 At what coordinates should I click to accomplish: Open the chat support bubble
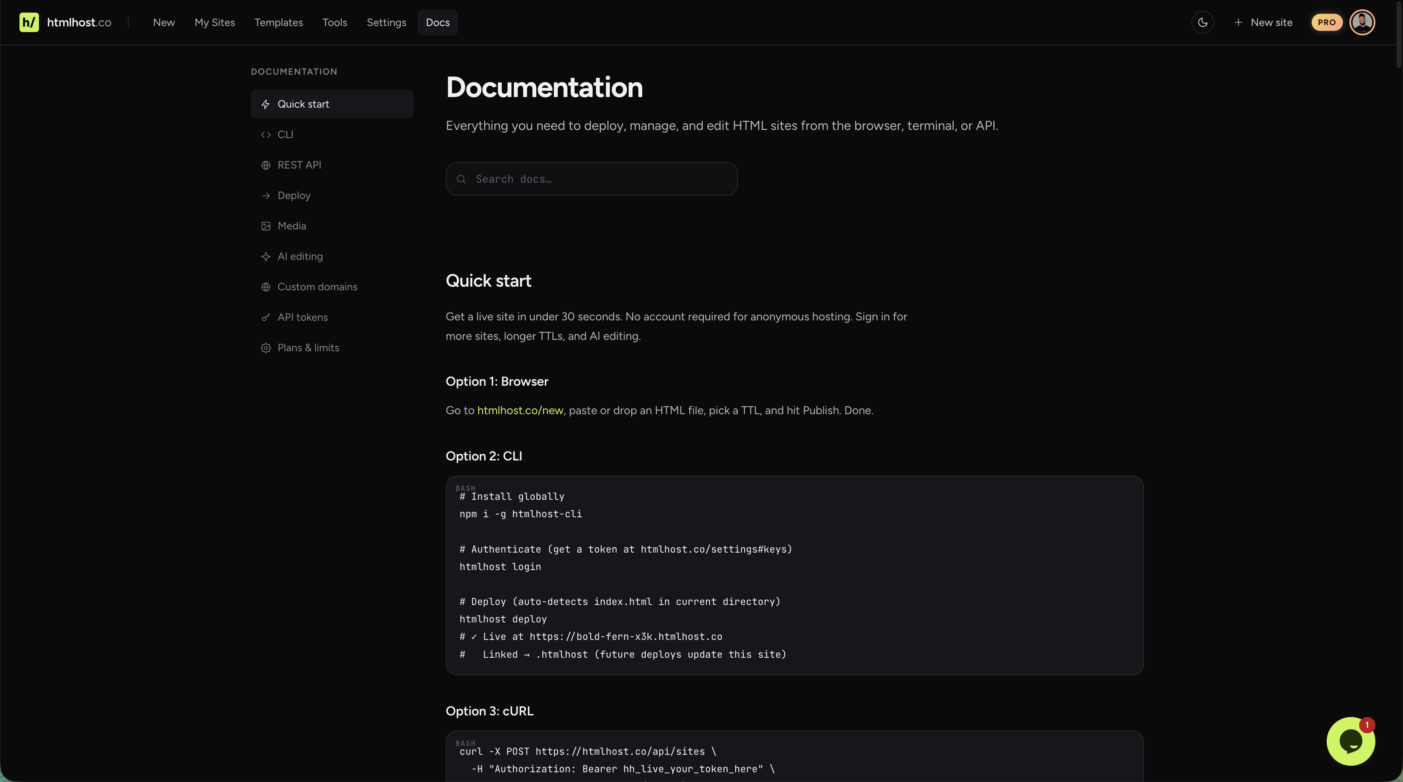click(1351, 741)
